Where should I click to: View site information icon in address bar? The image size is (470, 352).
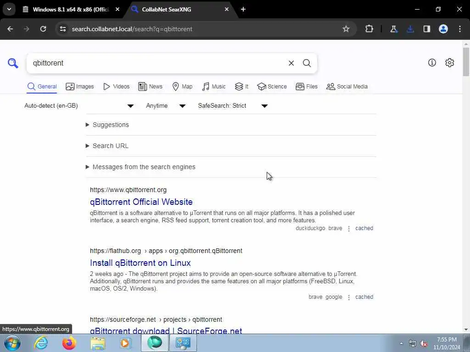(x=62, y=29)
